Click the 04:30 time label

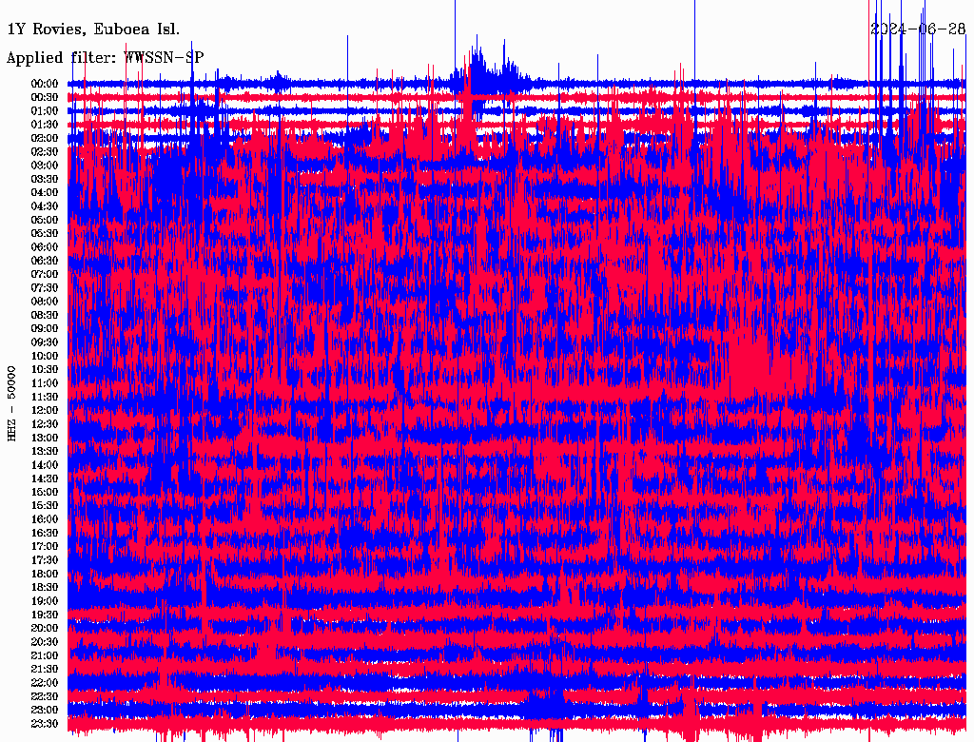pos(45,205)
